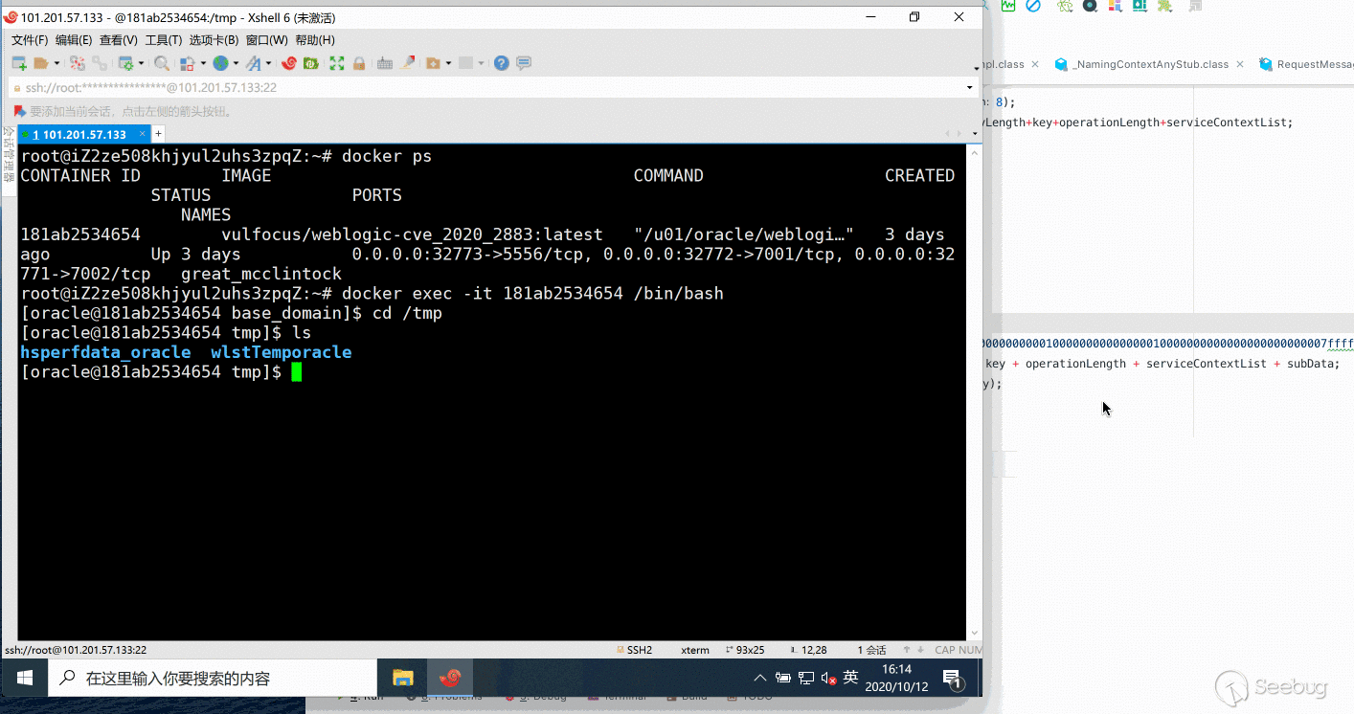
Task: Click the 1 会话 session count in status bar
Action: (x=871, y=650)
